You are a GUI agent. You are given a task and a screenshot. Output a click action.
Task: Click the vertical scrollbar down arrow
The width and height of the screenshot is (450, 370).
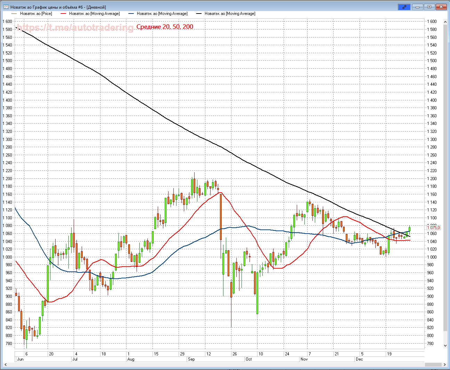(445, 346)
